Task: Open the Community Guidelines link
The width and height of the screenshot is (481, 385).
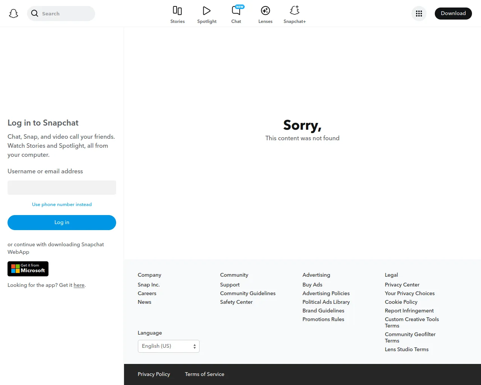Action: point(248,294)
